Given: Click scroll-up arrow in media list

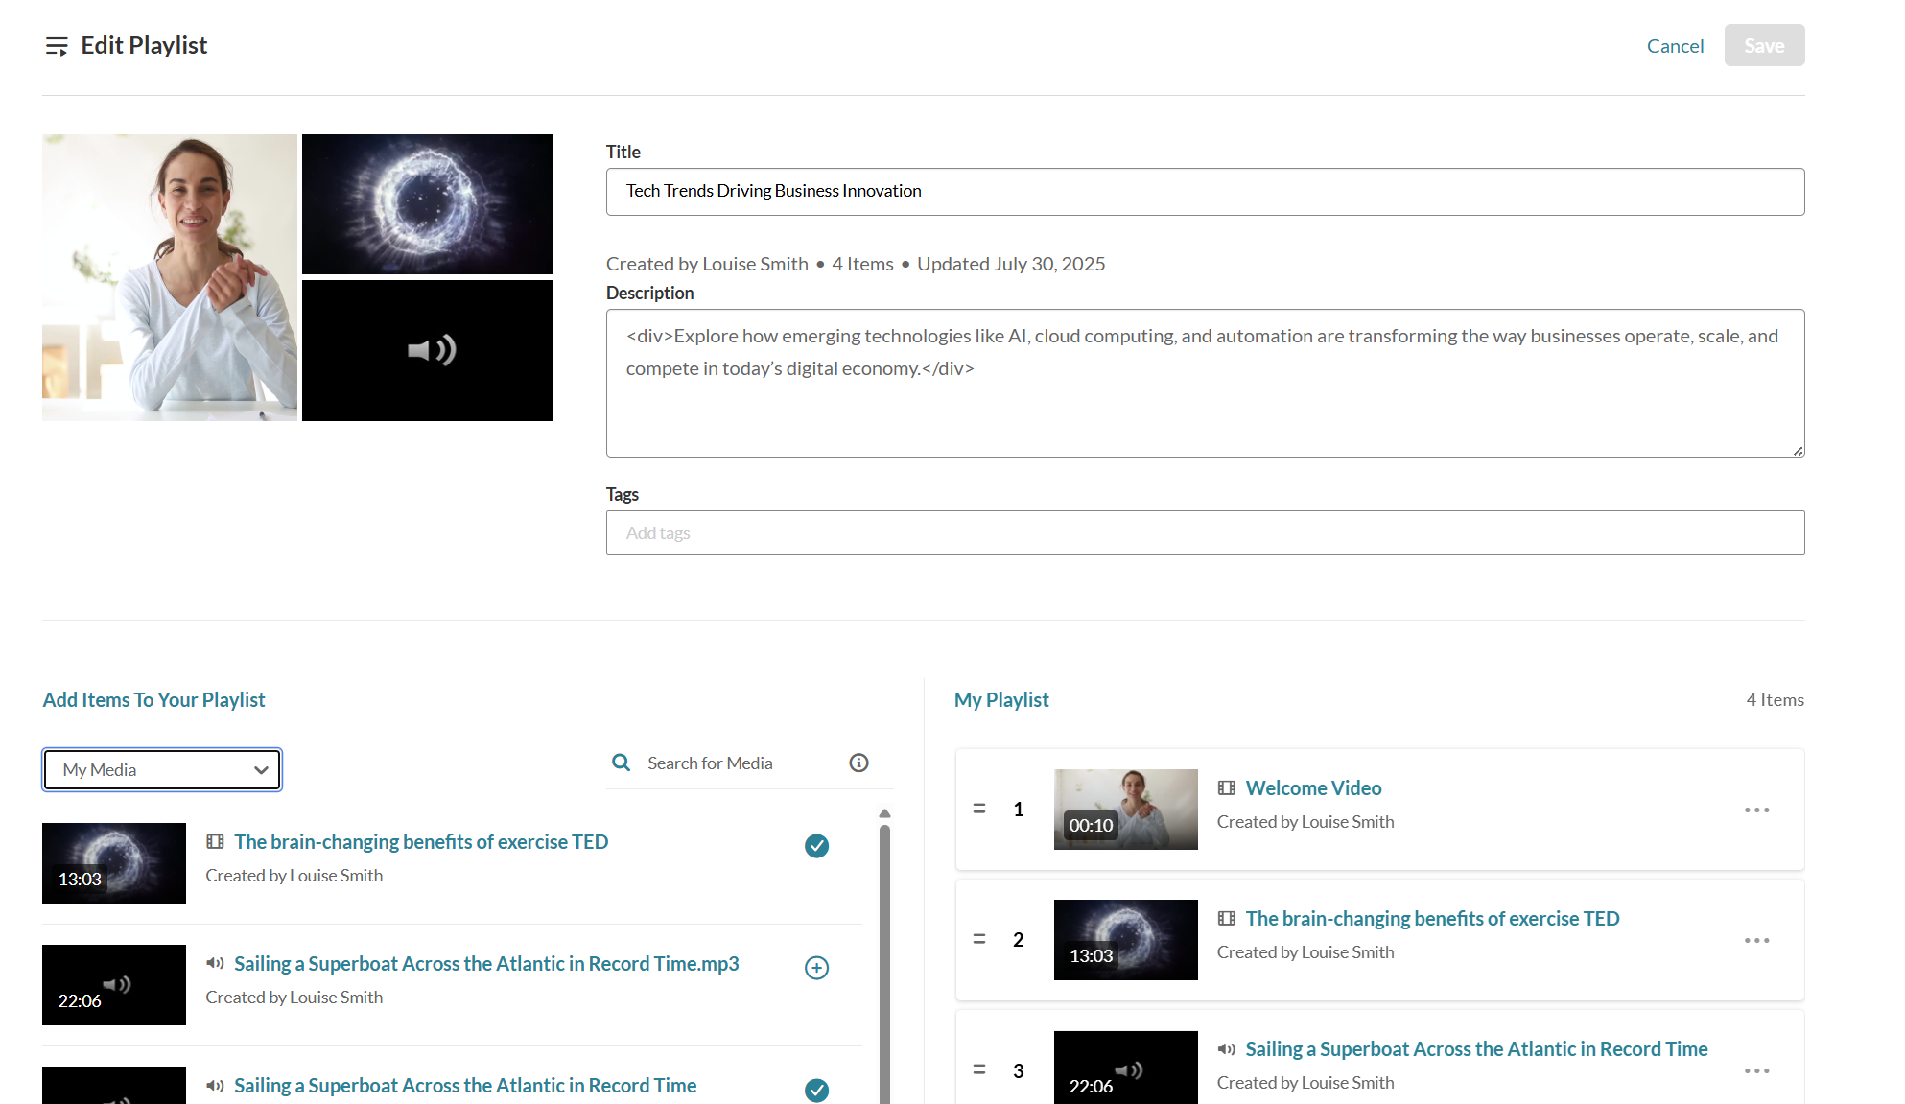Looking at the screenshot, I should coord(884,813).
